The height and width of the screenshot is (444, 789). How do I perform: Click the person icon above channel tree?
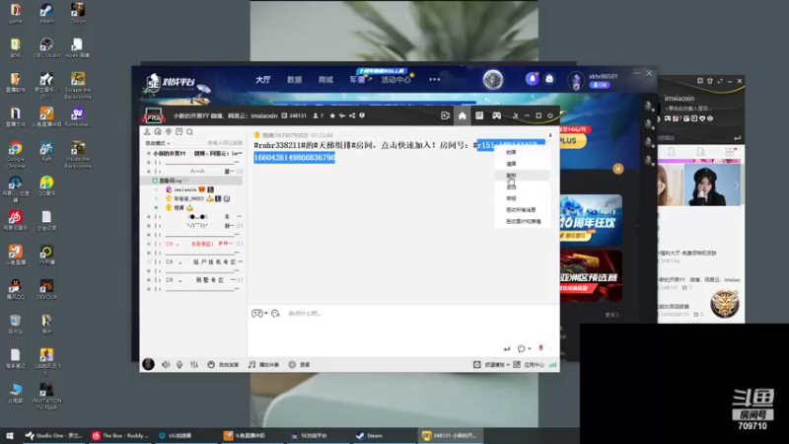(x=147, y=132)
